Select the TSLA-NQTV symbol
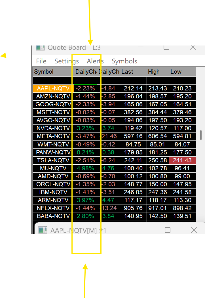 click(53, 160)
